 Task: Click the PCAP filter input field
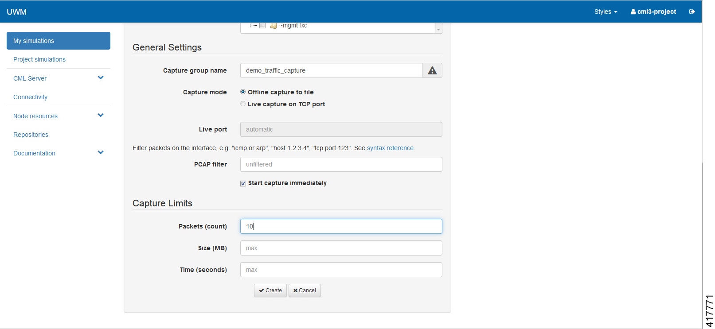341,164
